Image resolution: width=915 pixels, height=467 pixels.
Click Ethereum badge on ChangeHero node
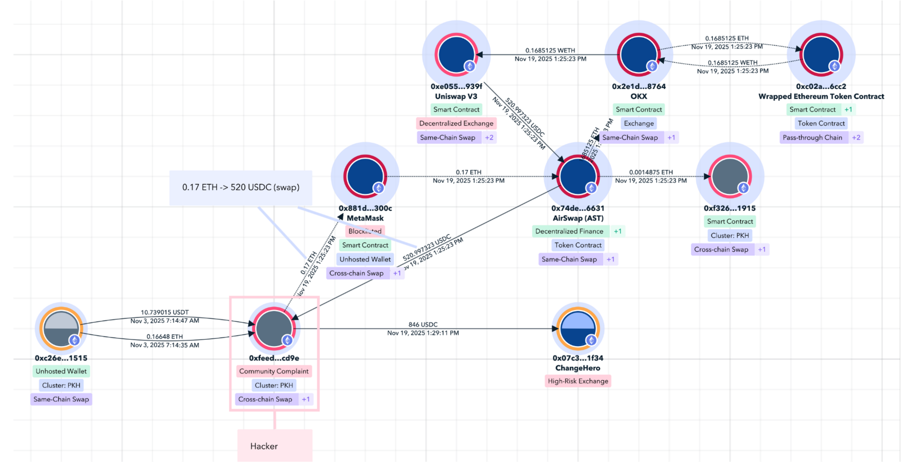coord(591,340)
